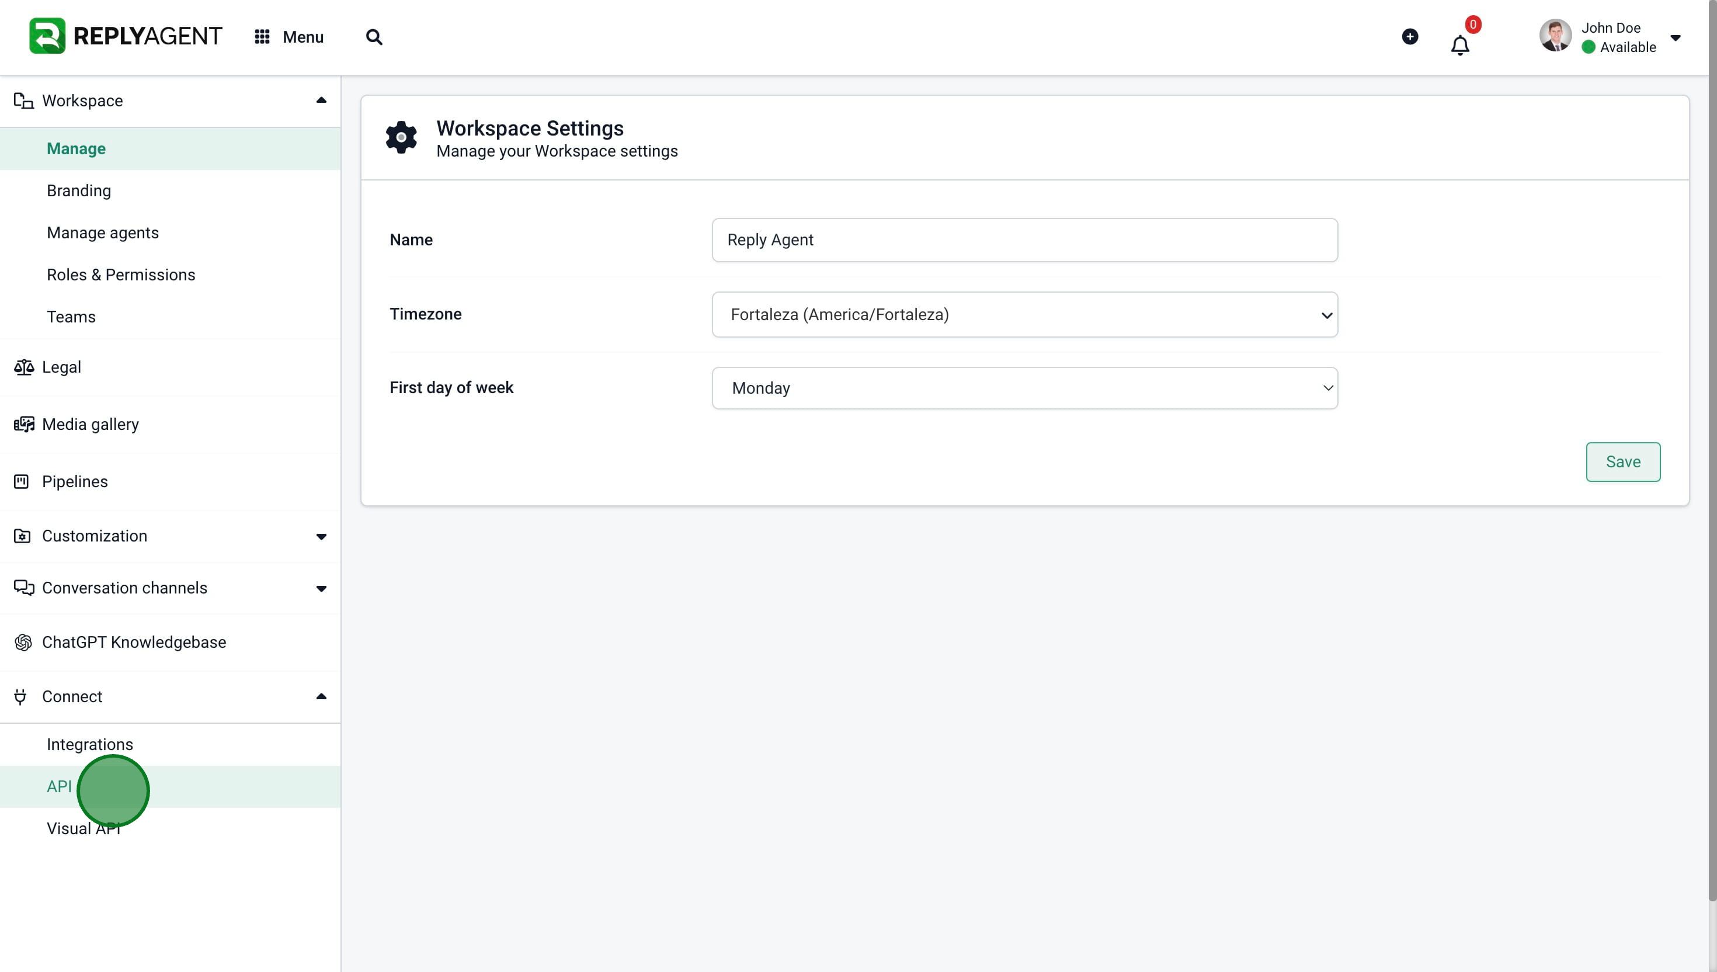1717x972 pixels.
Task: Click the Workspace Settings gear icon
Action: click(401, 137)
